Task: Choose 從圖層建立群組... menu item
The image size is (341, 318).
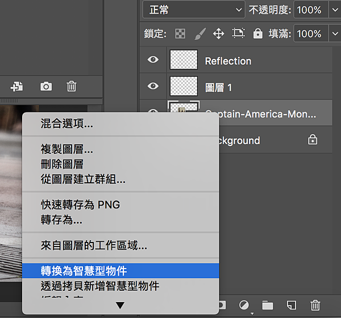Action: coord(120,179)
